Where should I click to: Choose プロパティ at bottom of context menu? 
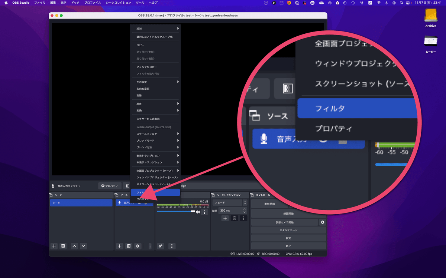pyautogui.click(x=155, y=199)
